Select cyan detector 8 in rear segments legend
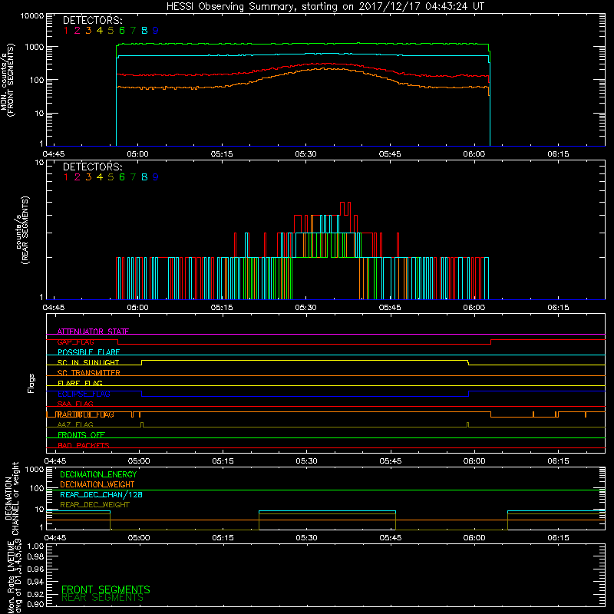Screen dimensions: 614x614 coord(144,177)
